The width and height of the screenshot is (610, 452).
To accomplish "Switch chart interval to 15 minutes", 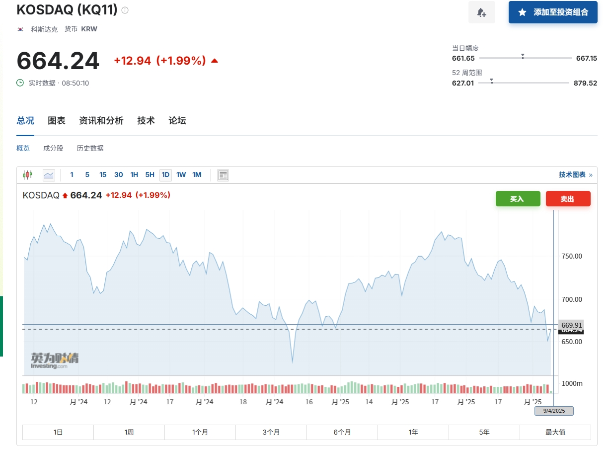I will pyautogui.click(x=103, y=175).
